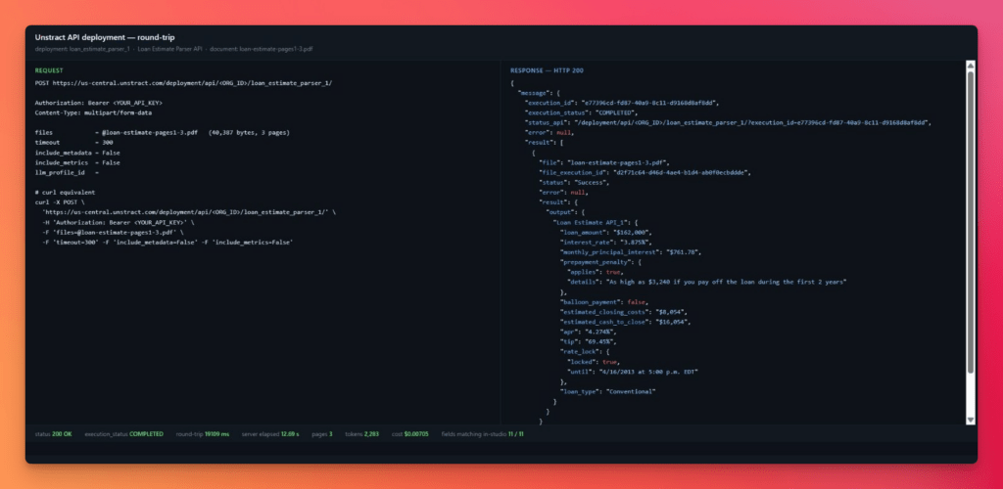Click the 'Loan Estimate Parser API' subtitle text

point(170,49)
